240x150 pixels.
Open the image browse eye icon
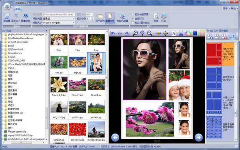tap(26, 18)
